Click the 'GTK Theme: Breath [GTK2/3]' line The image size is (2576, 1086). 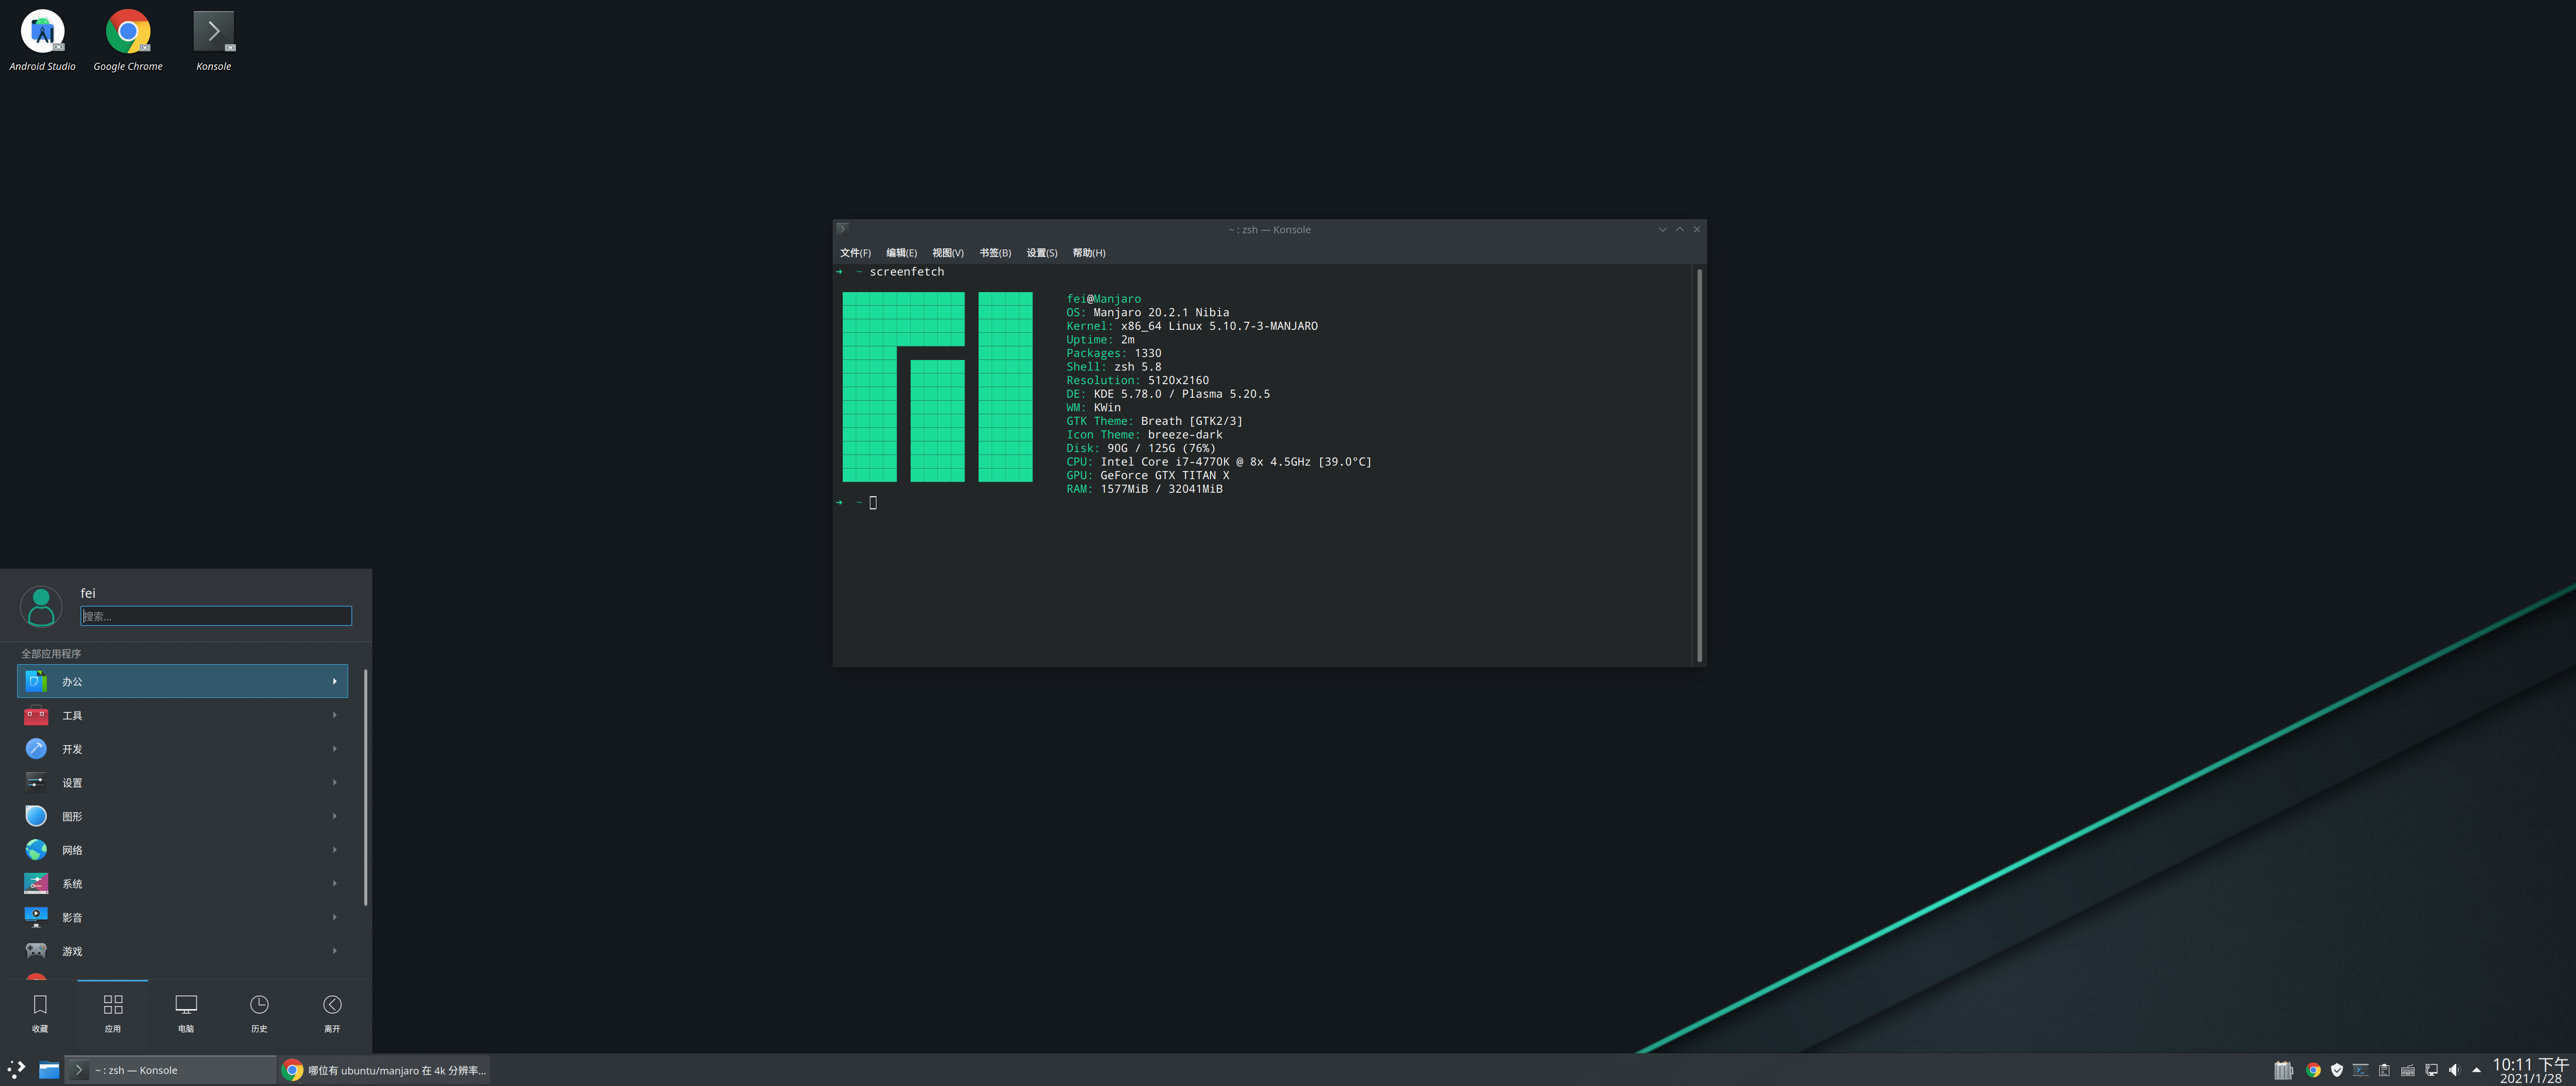click(x=1155, y=421)
